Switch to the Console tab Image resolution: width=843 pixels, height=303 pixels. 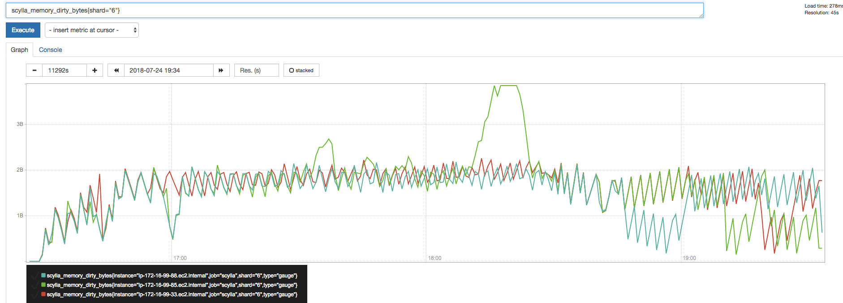50,50
